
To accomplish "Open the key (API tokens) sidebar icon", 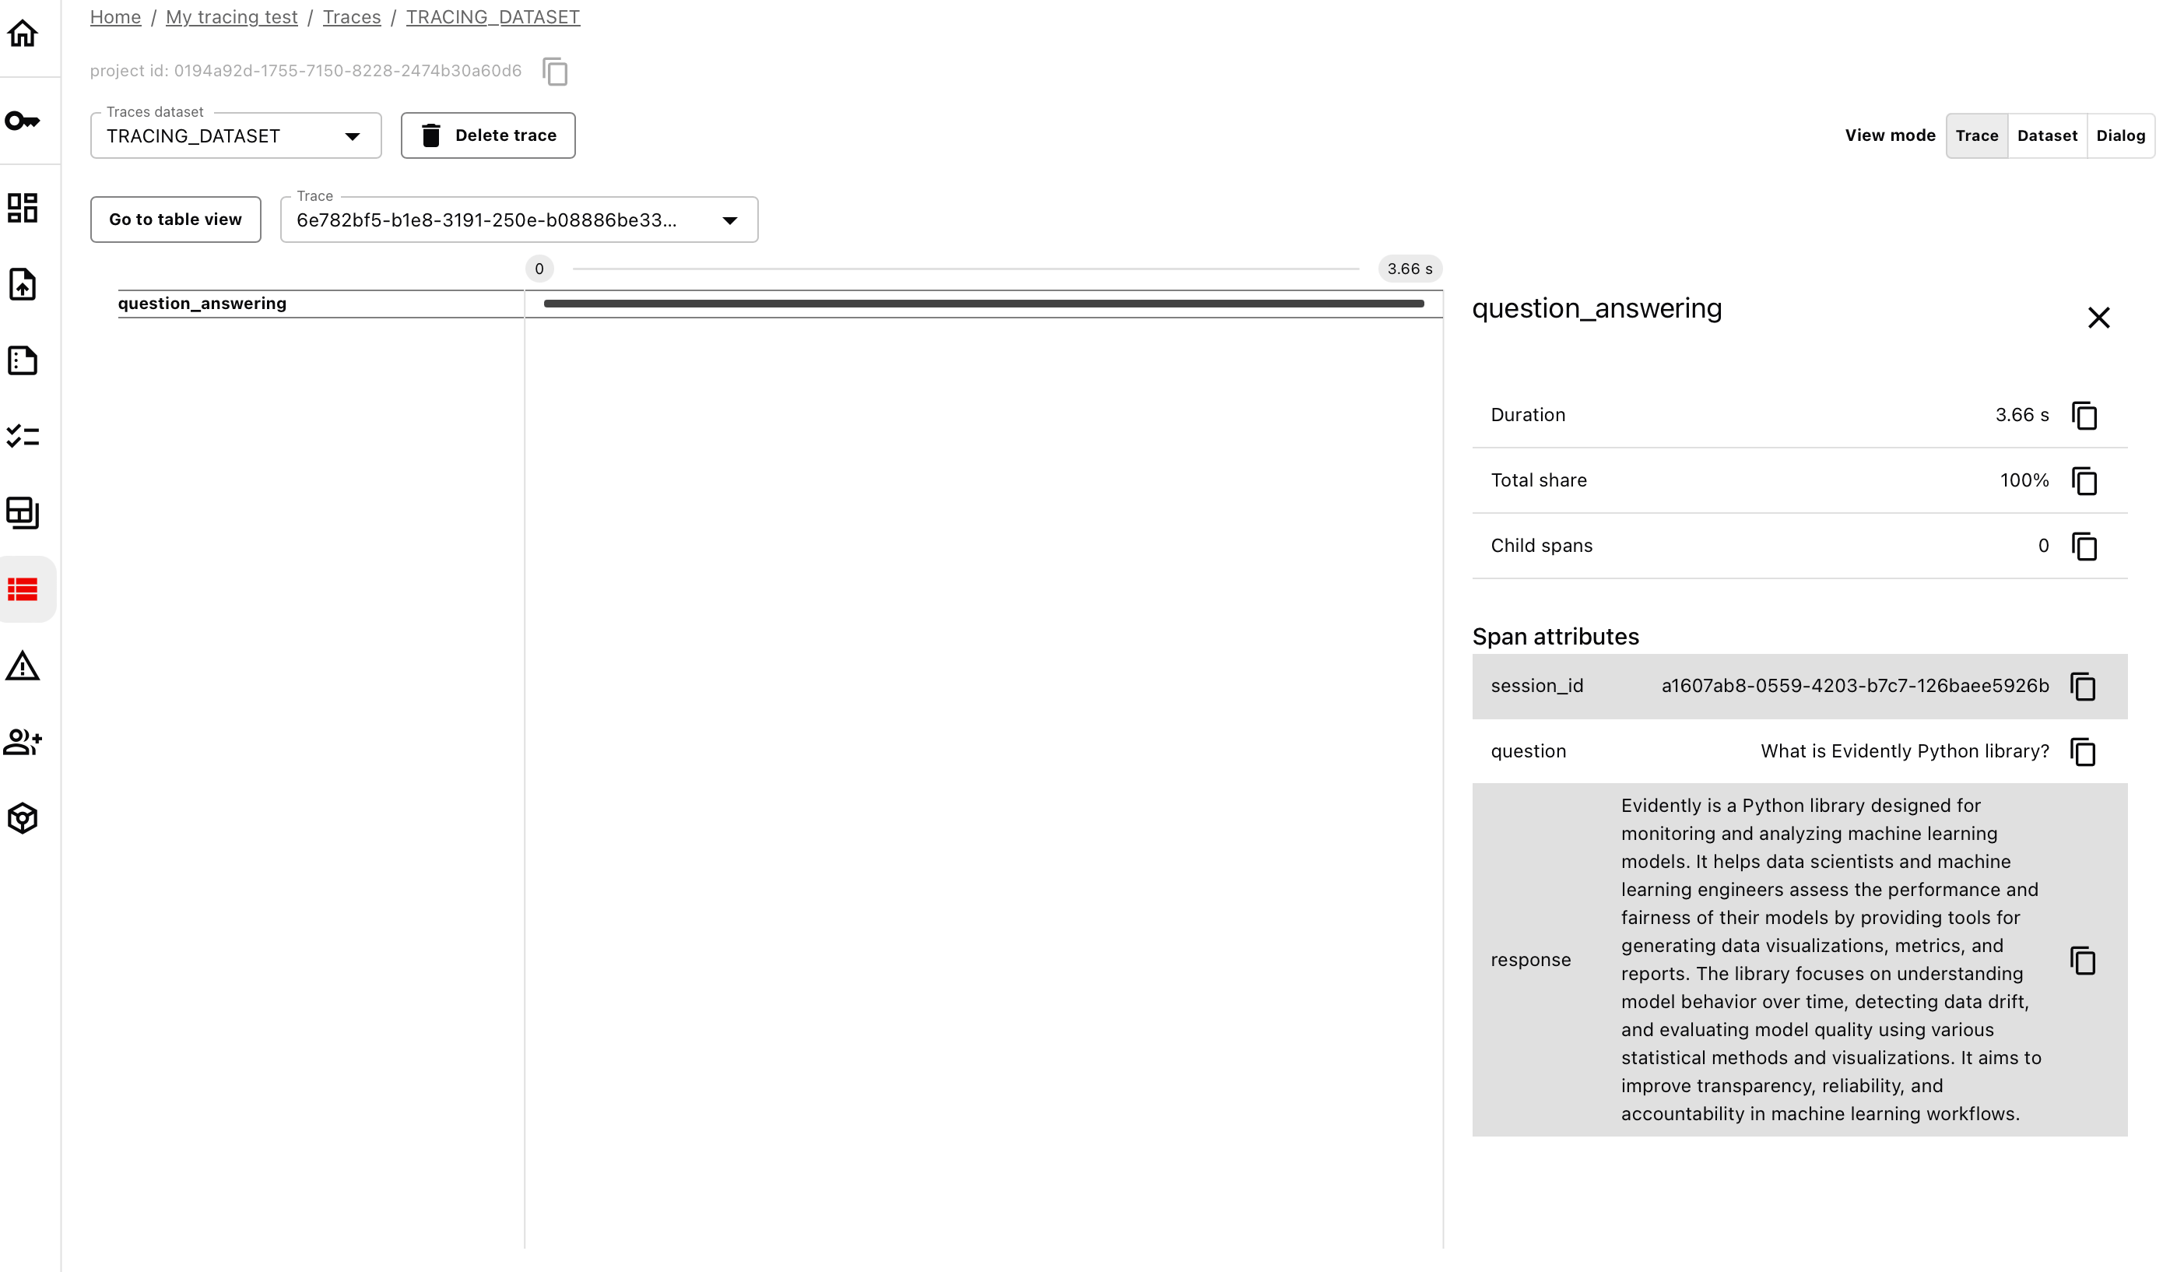I will (x=23, y=121).
